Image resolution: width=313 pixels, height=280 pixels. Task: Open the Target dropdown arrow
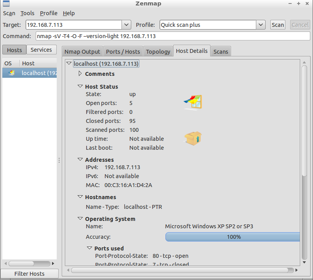[x=126, y=25]
